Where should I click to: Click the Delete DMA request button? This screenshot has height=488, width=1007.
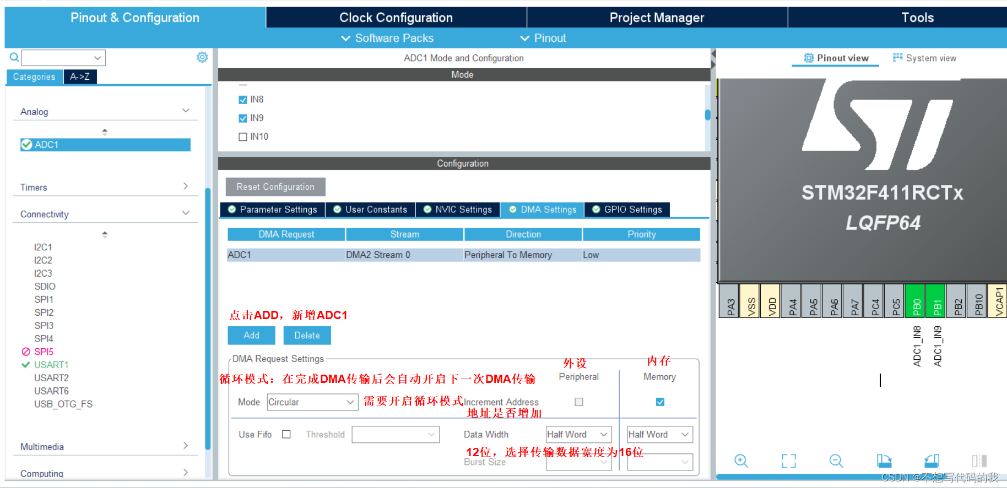307,335
